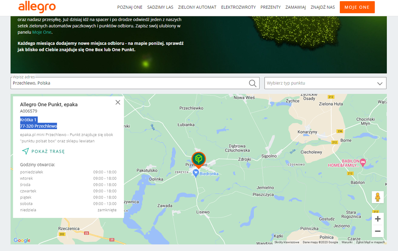Select the green Allegro One map pin
Image resolution: width=398 pixels, height=251 pixels.
pos(198,160)
